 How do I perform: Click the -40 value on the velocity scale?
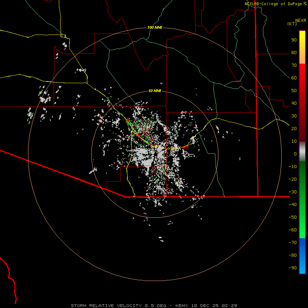coord(293,205)
